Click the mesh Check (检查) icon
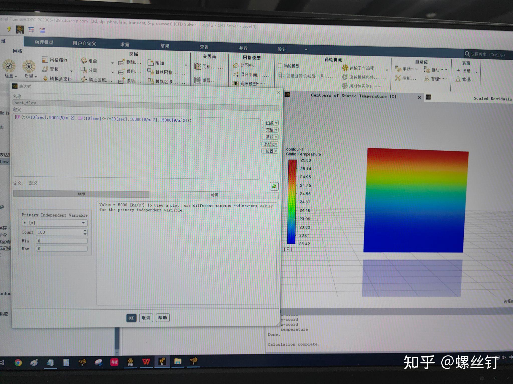The image size is (513, 384). [9, 66]
